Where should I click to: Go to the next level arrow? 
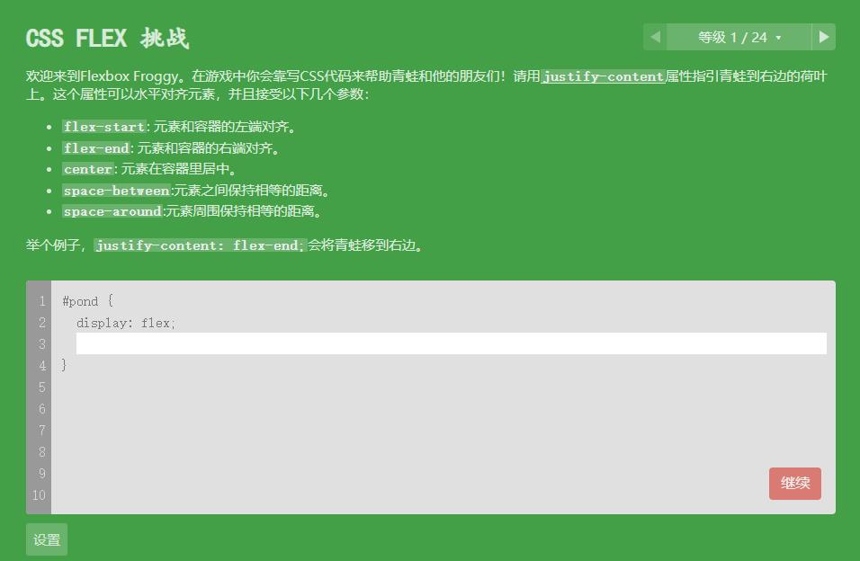click(823, 37)
